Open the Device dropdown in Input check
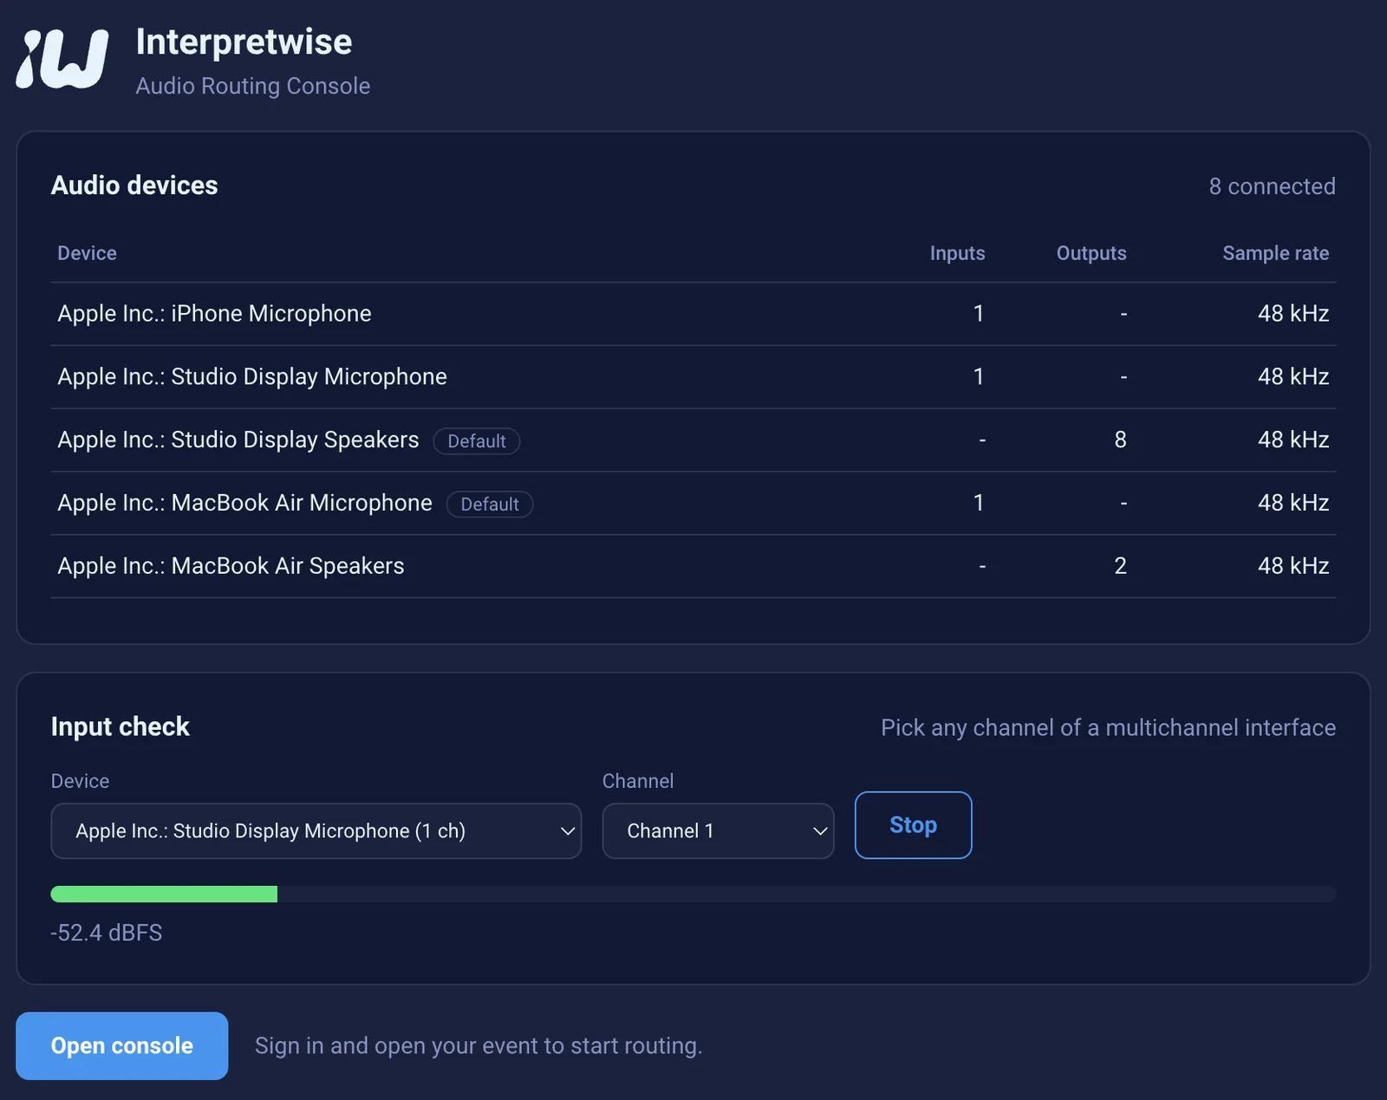The image size is (1387, 1100). [x=316, y=830]
